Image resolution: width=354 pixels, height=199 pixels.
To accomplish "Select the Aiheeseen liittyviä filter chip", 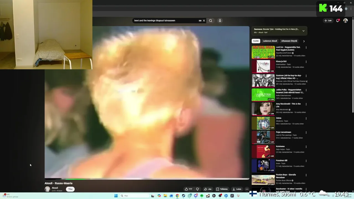I will coord(289,41).
